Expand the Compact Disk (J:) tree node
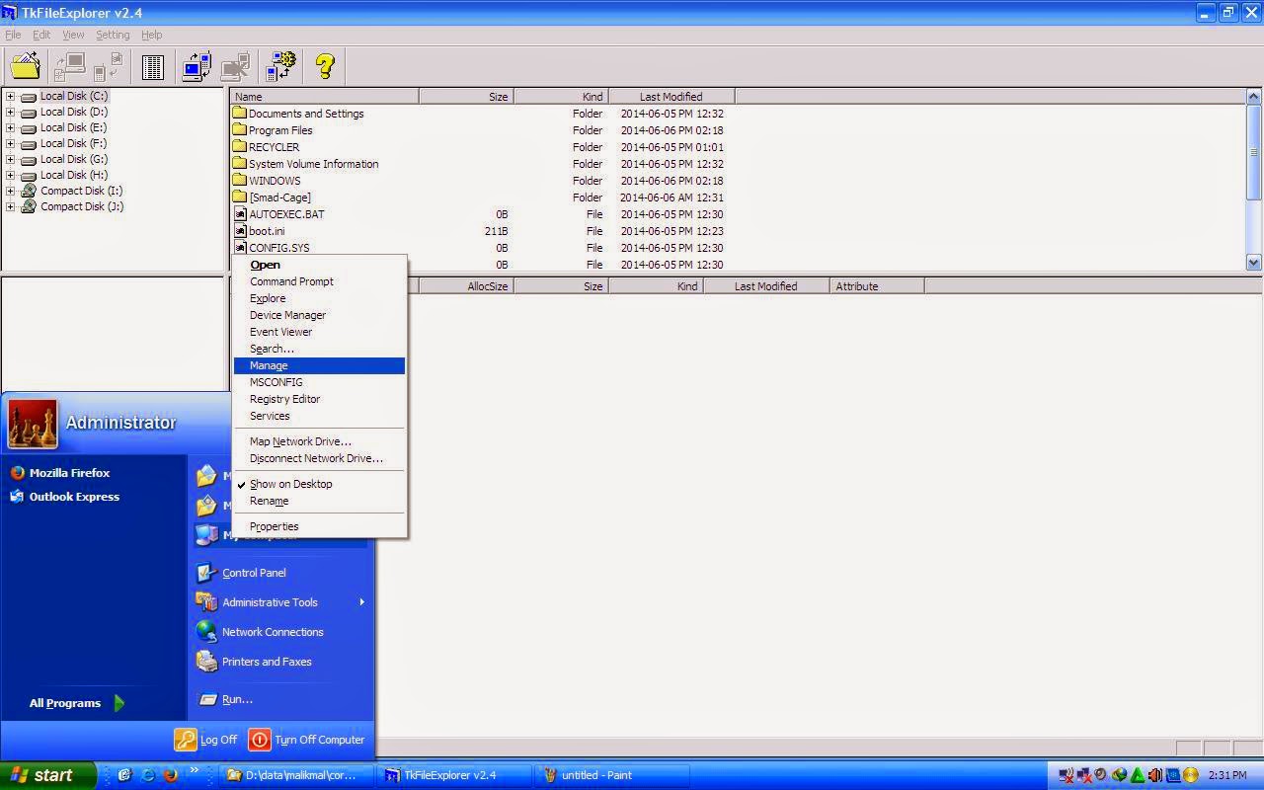This screenshot has width=1264, height=790. tap(10, 206)
